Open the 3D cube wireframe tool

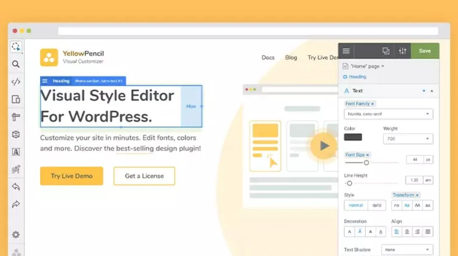[x=16, y=134]
